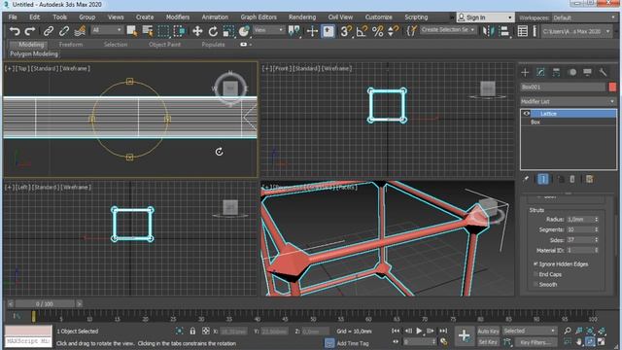Open the Key Filters button

point(536,341)
